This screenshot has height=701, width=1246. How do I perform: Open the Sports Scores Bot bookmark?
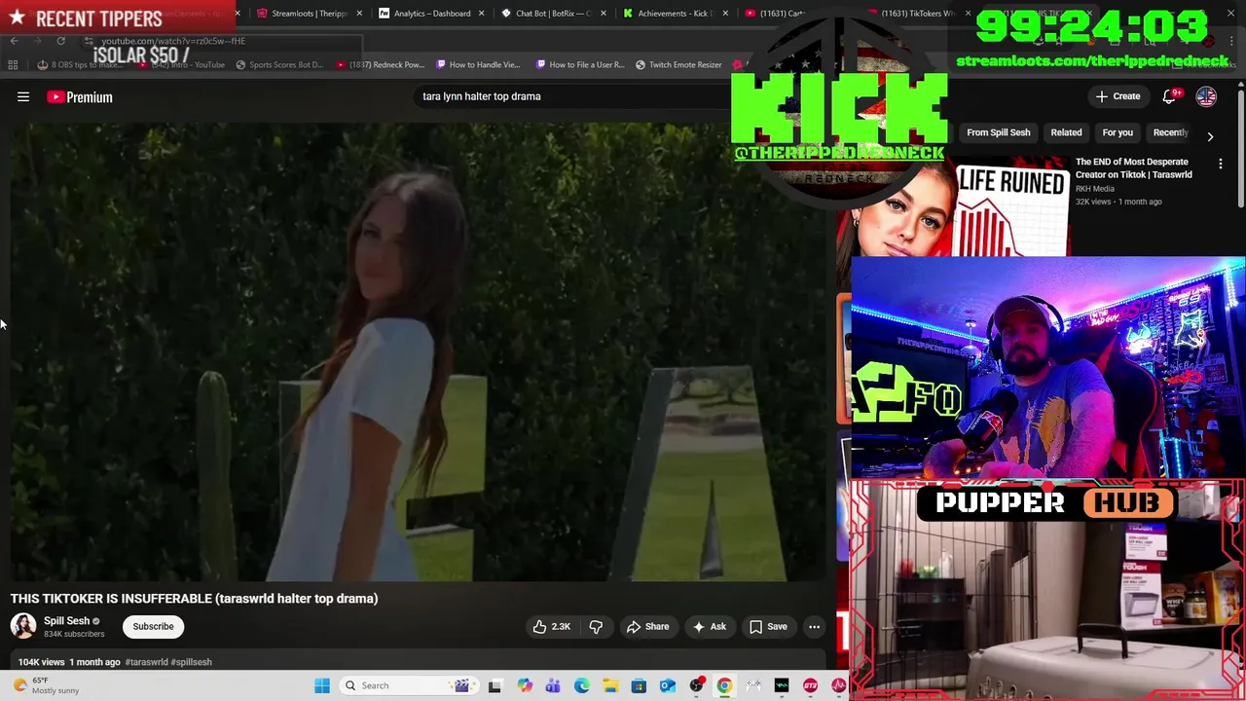[x=278, y=65]
